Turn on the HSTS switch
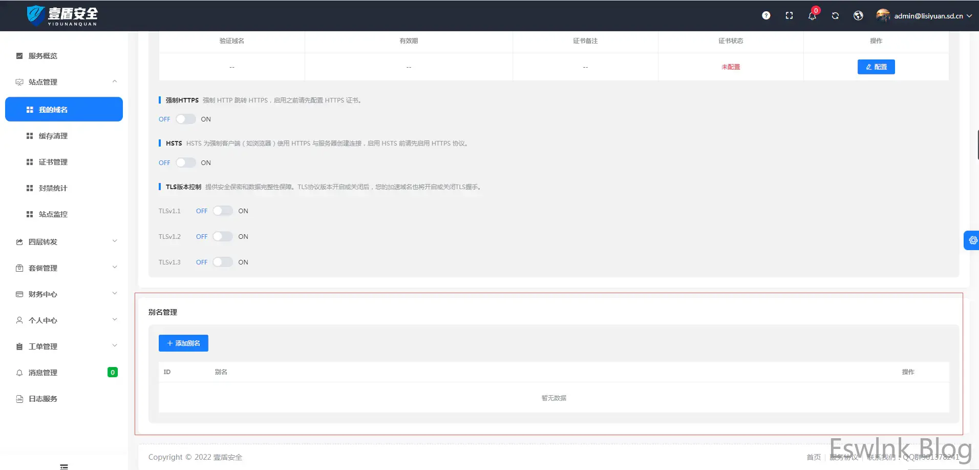This screenshot has height=470, width=979. 186,162
